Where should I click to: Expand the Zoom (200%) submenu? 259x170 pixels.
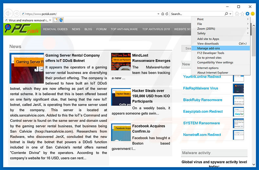(221, 28)
